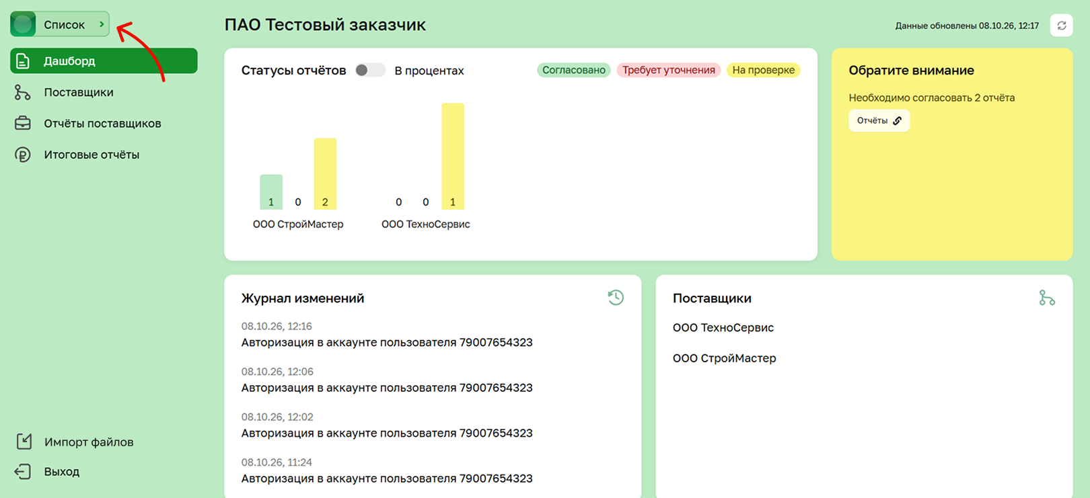Viewport: 1090px width, 498px height.
Task: Select ООО ТехноСервис in suppliers list
Action: point(723,328)
